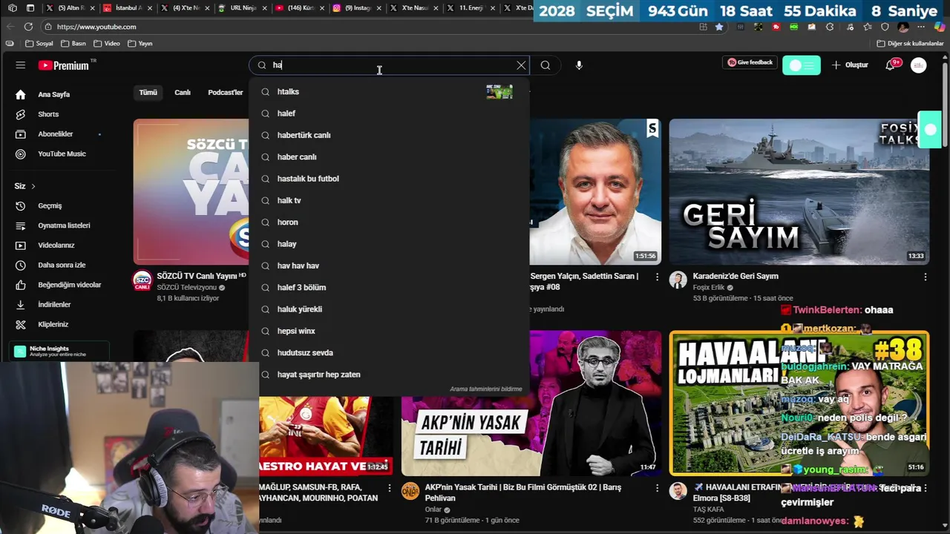The image size is (950, 534).
Task: Click the Niche Insights extension panel
Action: coord(59,352)
